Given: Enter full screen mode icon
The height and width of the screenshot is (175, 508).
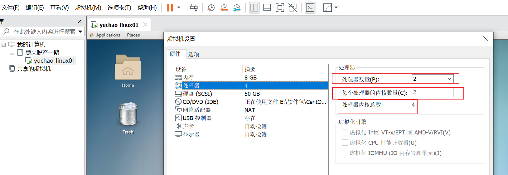Looking at the screenshot, I should point(280,8).
